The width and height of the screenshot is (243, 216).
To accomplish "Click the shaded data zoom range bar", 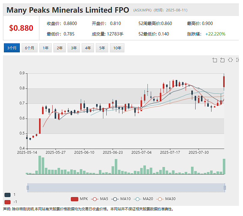I will pos(126,188).
